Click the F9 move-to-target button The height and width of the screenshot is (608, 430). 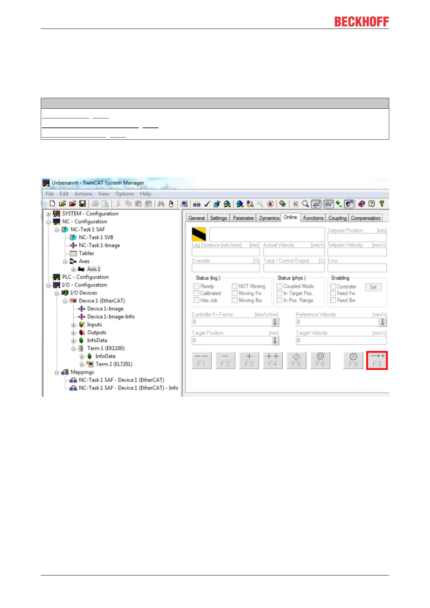[x=377, y=360]
